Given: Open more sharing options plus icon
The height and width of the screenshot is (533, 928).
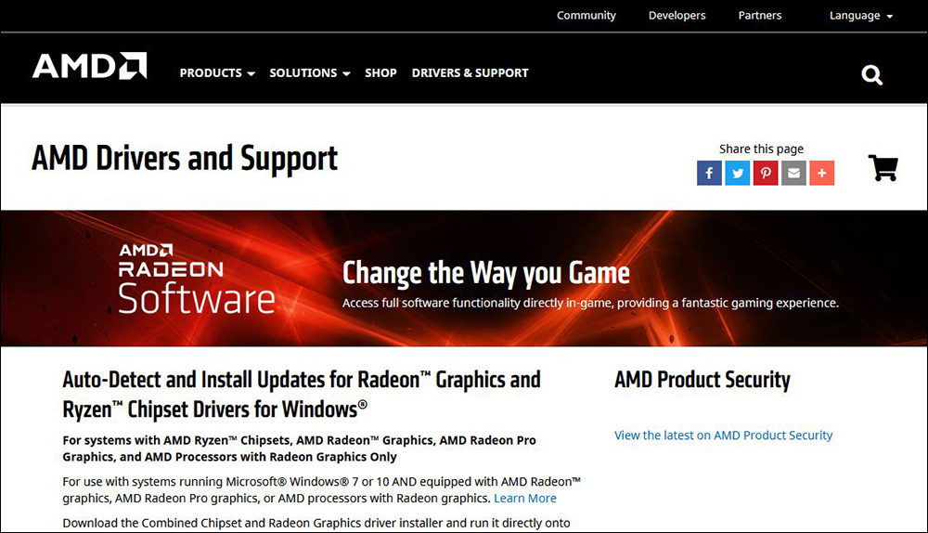Looking at the screenshot, I should point(821,173).
